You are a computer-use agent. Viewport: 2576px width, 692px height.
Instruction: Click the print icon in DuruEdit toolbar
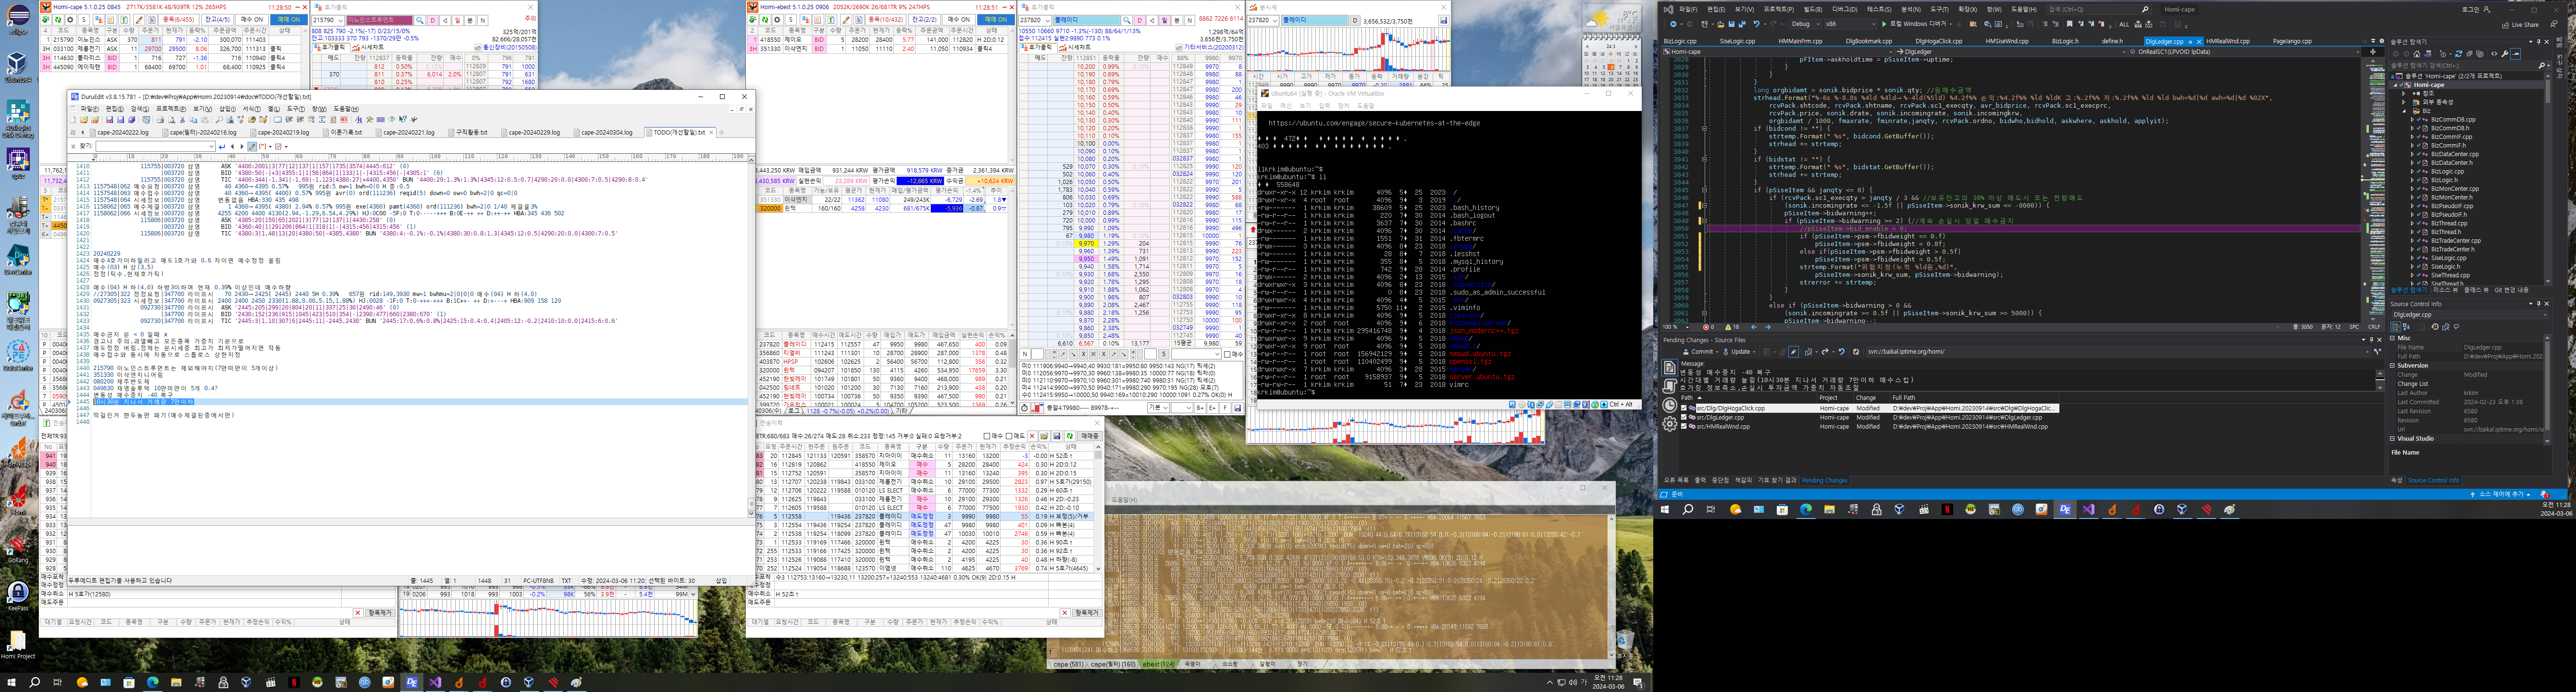click(160, 120)
